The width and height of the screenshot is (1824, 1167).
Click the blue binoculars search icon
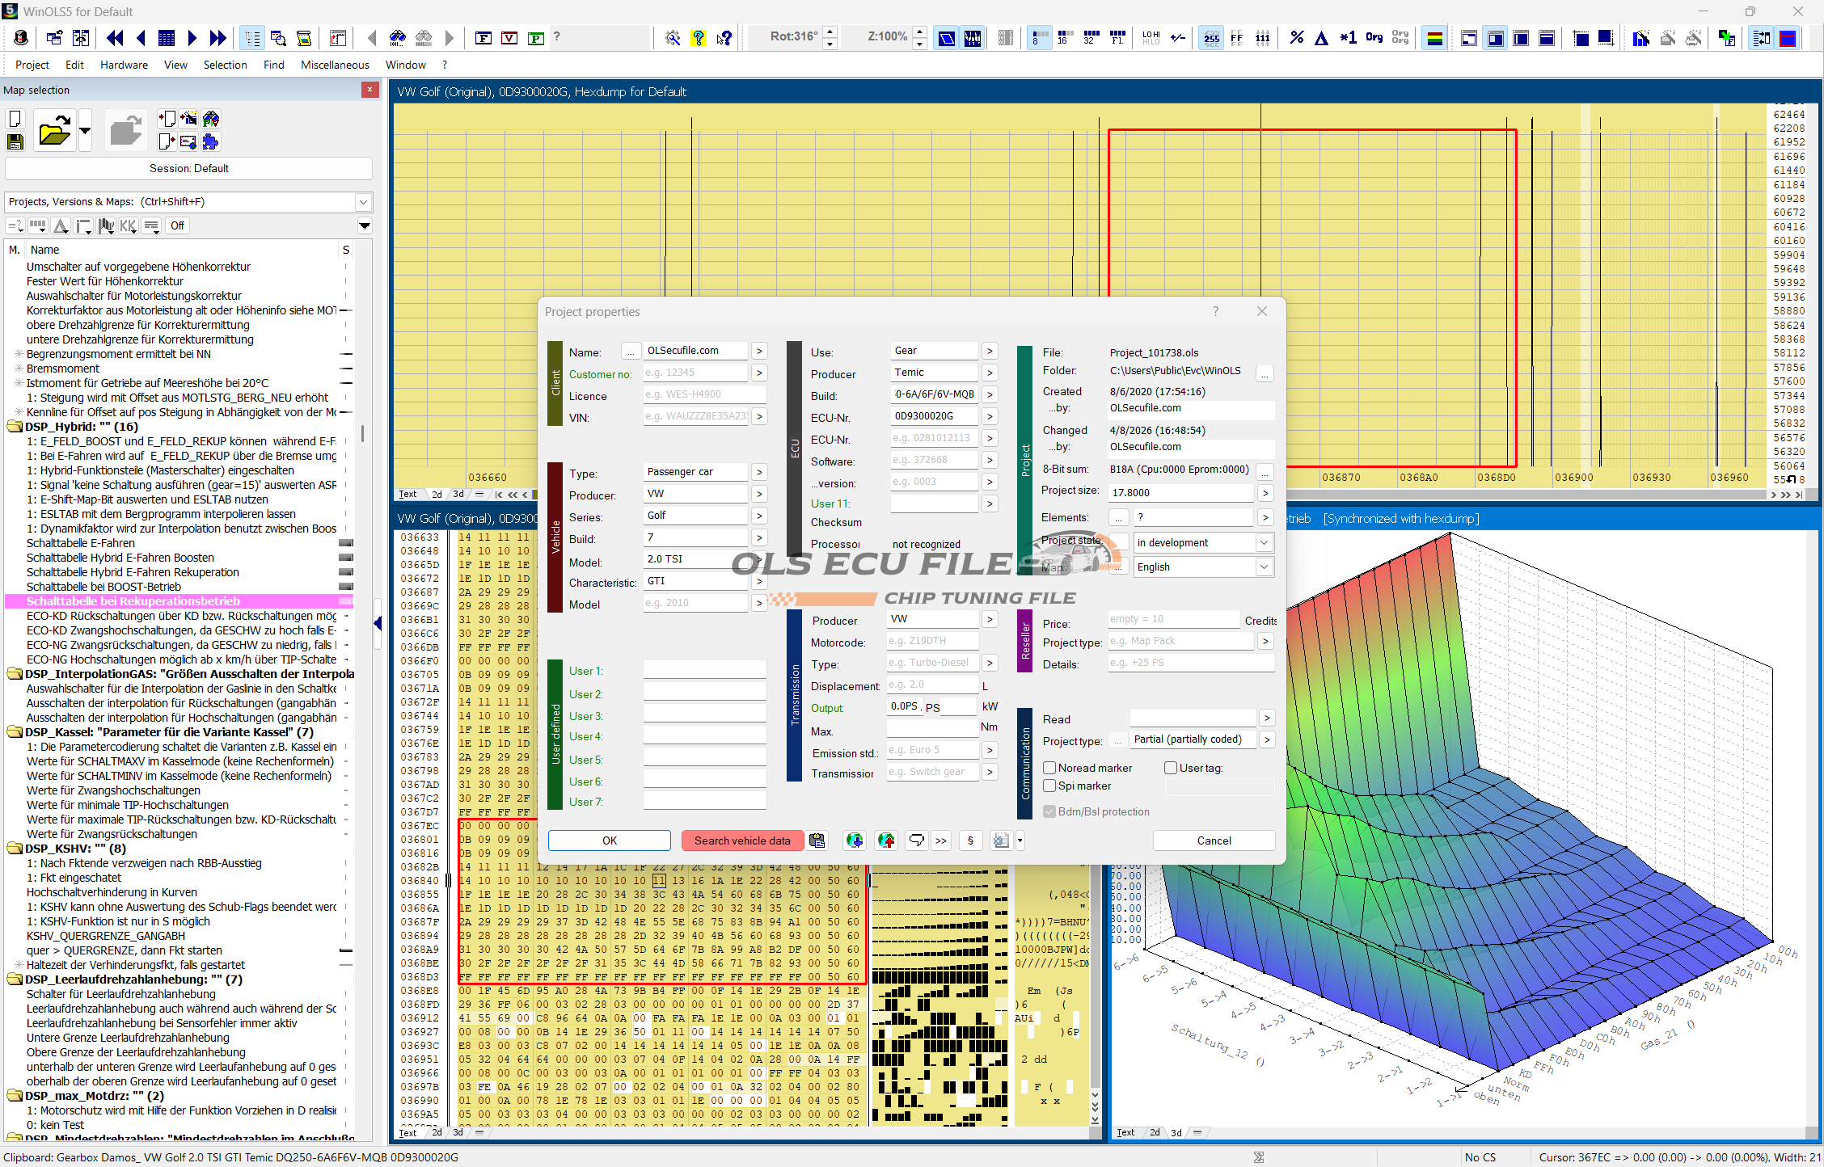397,37
